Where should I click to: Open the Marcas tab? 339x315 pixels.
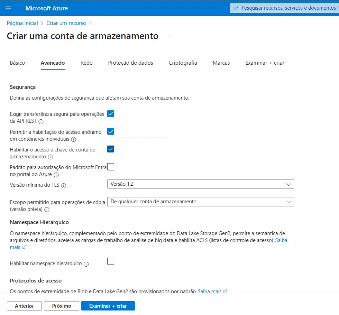pyautogui.click(x=221, y=63)
